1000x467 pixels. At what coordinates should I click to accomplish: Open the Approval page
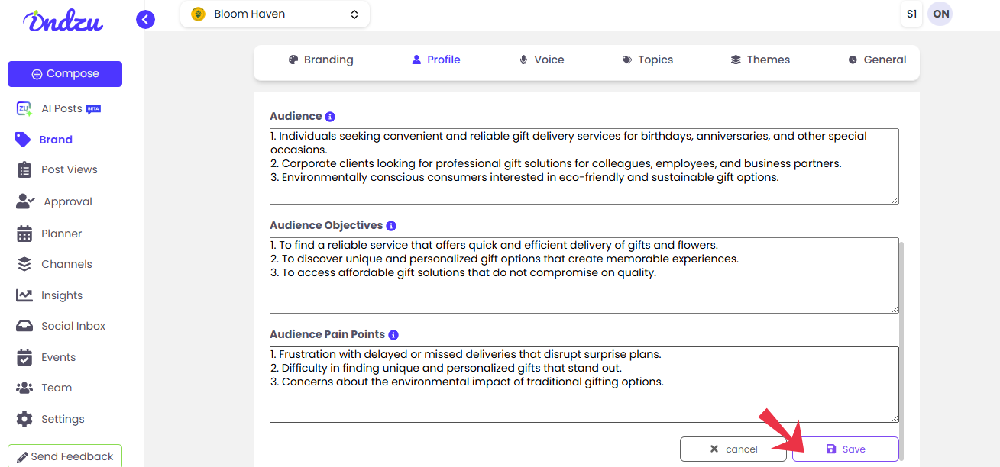68,201
